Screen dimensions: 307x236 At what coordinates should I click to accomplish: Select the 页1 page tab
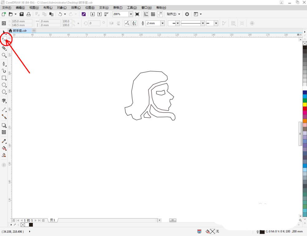(53, 220)
